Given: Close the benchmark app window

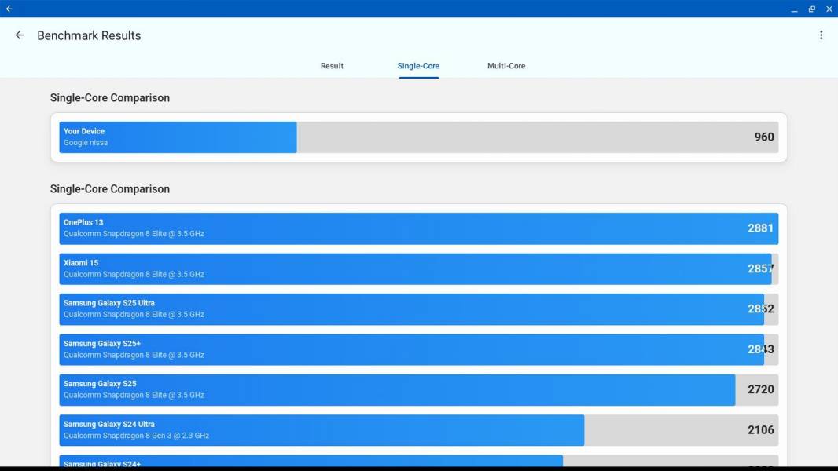Looking at the screenshot, I should [829, 9].
